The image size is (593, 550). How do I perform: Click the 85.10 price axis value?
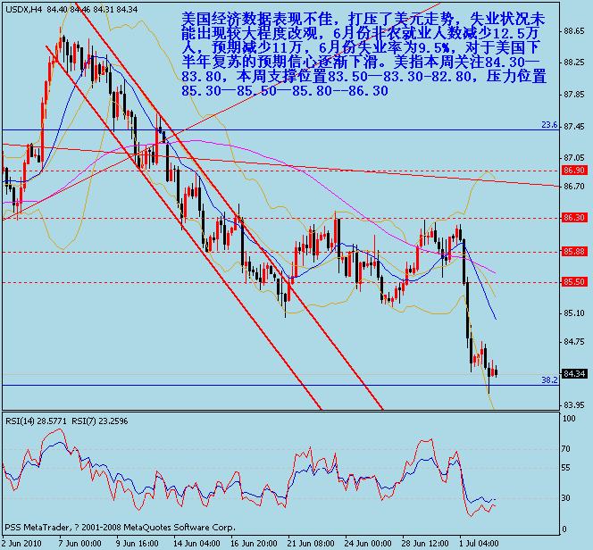(573, 313)
